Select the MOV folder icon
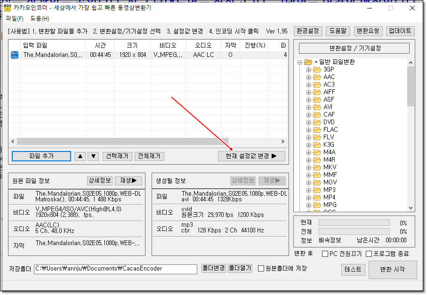Screen dimensions: 427x295 [x=317, y=183]
